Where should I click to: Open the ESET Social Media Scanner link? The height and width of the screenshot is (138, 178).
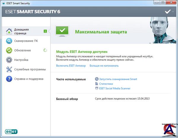coord(115,88)
